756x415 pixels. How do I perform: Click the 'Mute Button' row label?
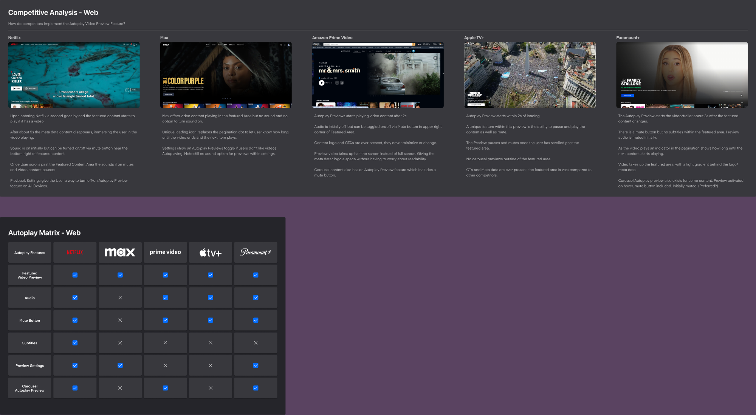pyautogui.click(x=30, y=320)
